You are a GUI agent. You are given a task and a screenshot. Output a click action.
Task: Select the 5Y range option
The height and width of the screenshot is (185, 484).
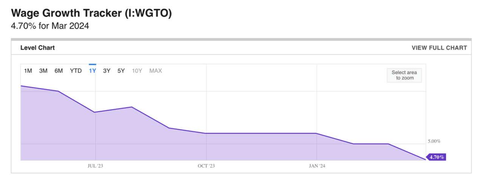(121, 71)
